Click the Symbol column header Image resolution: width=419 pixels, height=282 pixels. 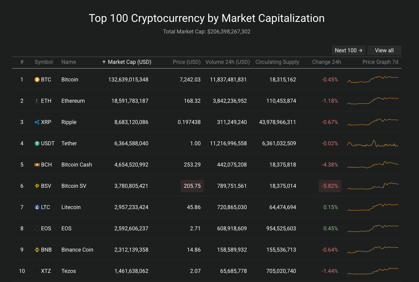43,62
